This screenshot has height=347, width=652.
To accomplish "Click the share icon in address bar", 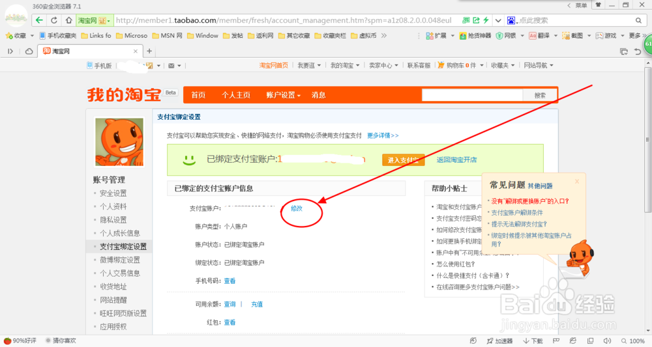I will pos(476,20).
